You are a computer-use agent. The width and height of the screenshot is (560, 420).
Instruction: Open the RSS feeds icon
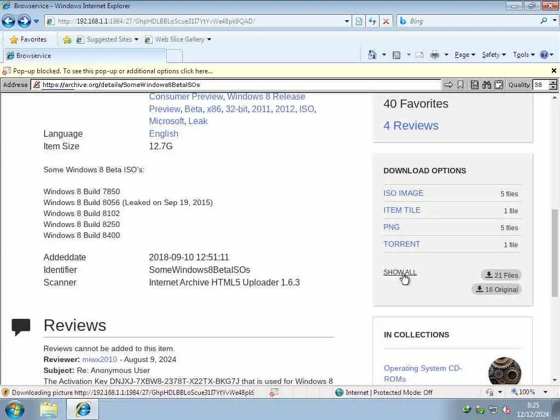(396, 55)
